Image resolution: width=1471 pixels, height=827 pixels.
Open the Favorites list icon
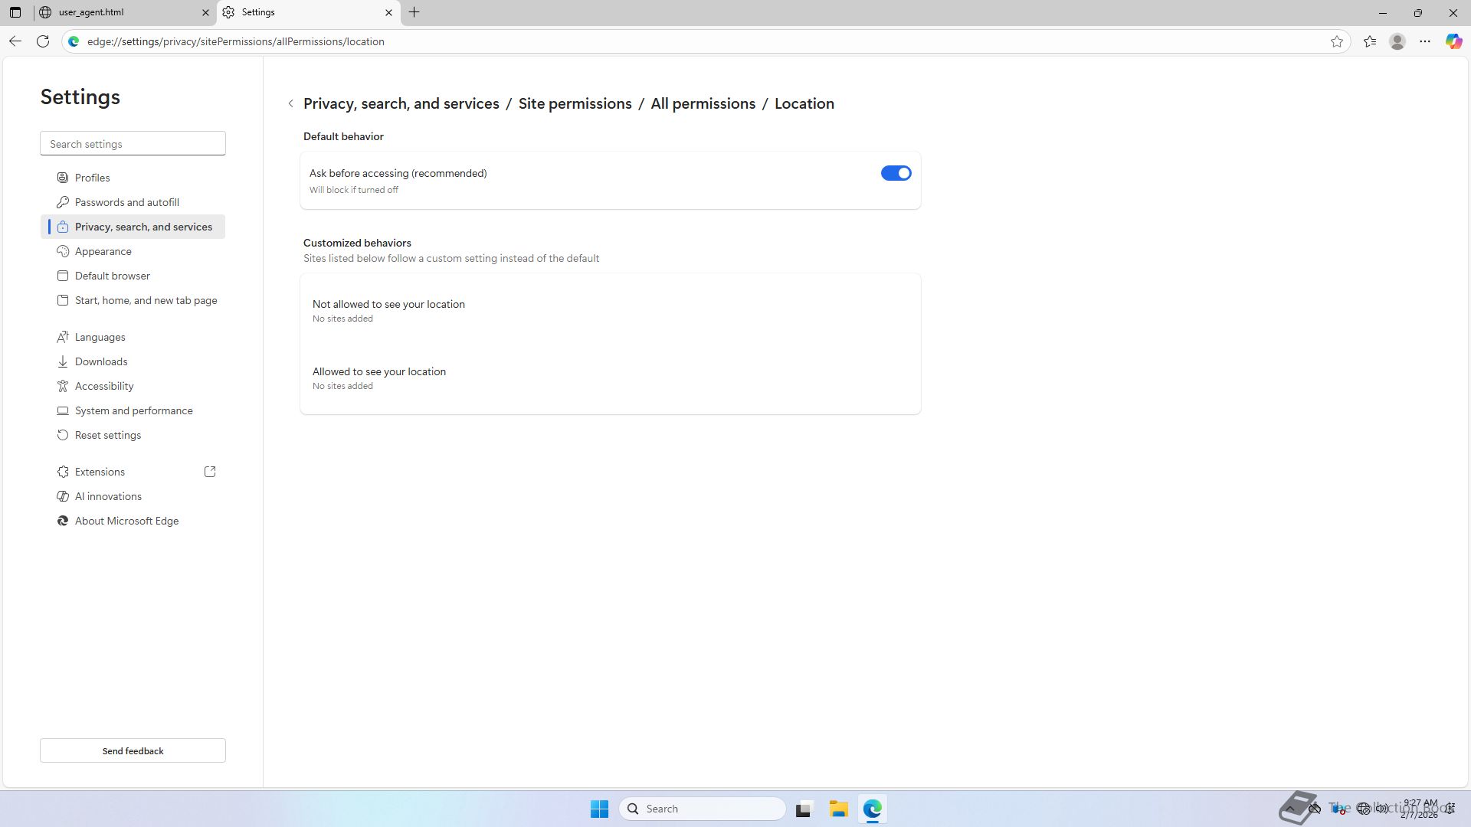[1370, 41]
